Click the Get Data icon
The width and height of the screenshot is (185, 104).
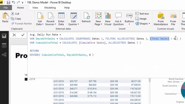(x=40, y=16)
